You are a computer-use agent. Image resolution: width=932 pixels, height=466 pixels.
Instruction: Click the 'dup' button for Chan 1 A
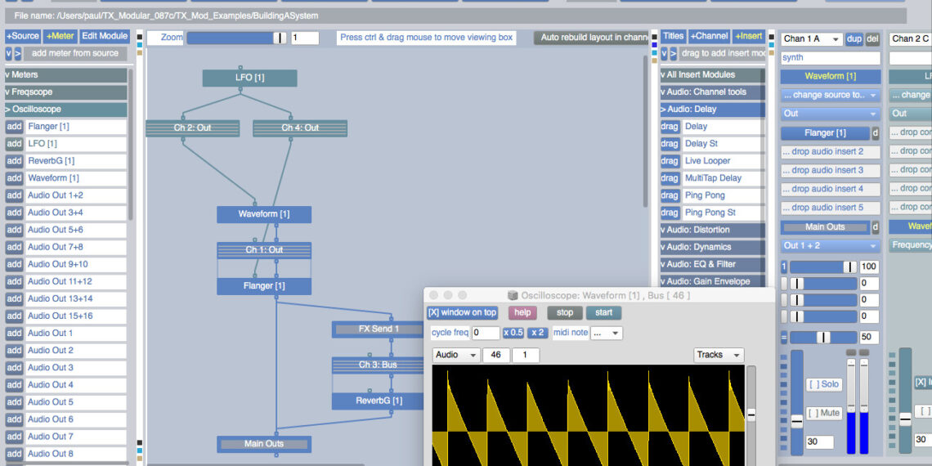pos(854,38)
